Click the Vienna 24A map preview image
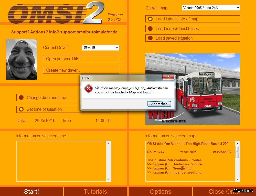Image resolution: width=256 pixels, height=196 pixels. pos(193,89)
